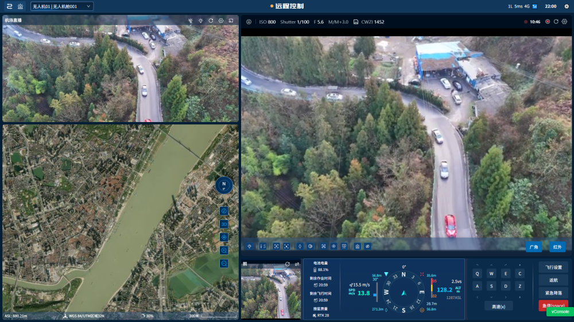Click the dock icon beside the logo
Image resolution: width=574 pixels, height=322 pixels.
coord(21,6)
